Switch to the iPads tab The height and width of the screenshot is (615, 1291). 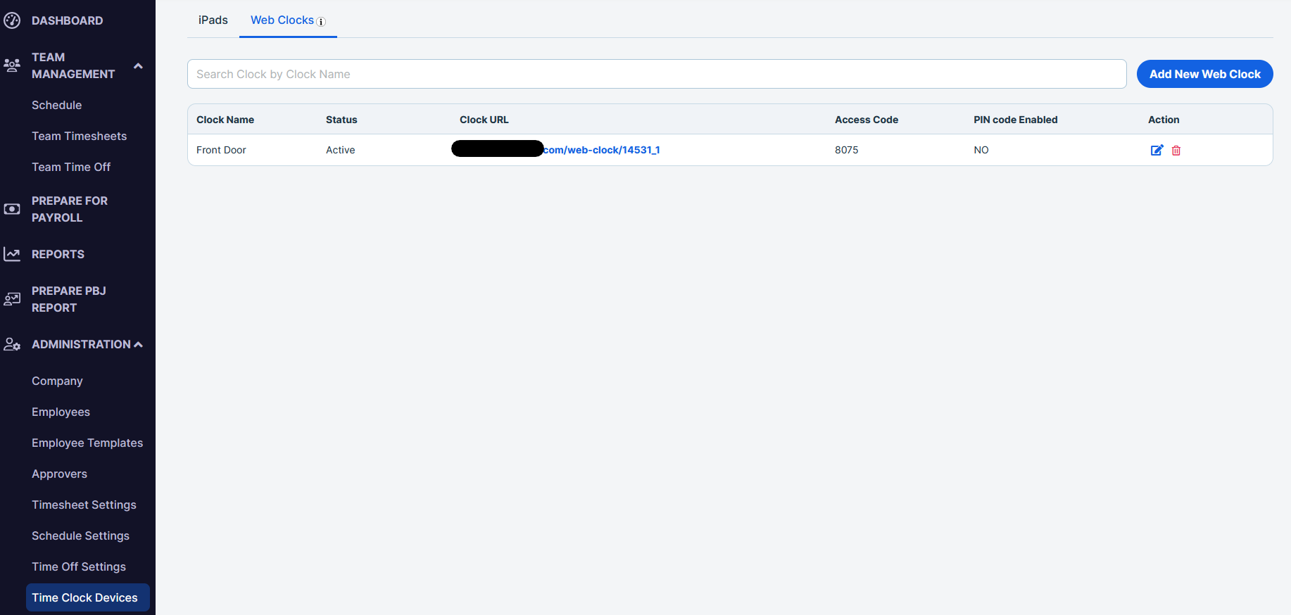point(213,20)
